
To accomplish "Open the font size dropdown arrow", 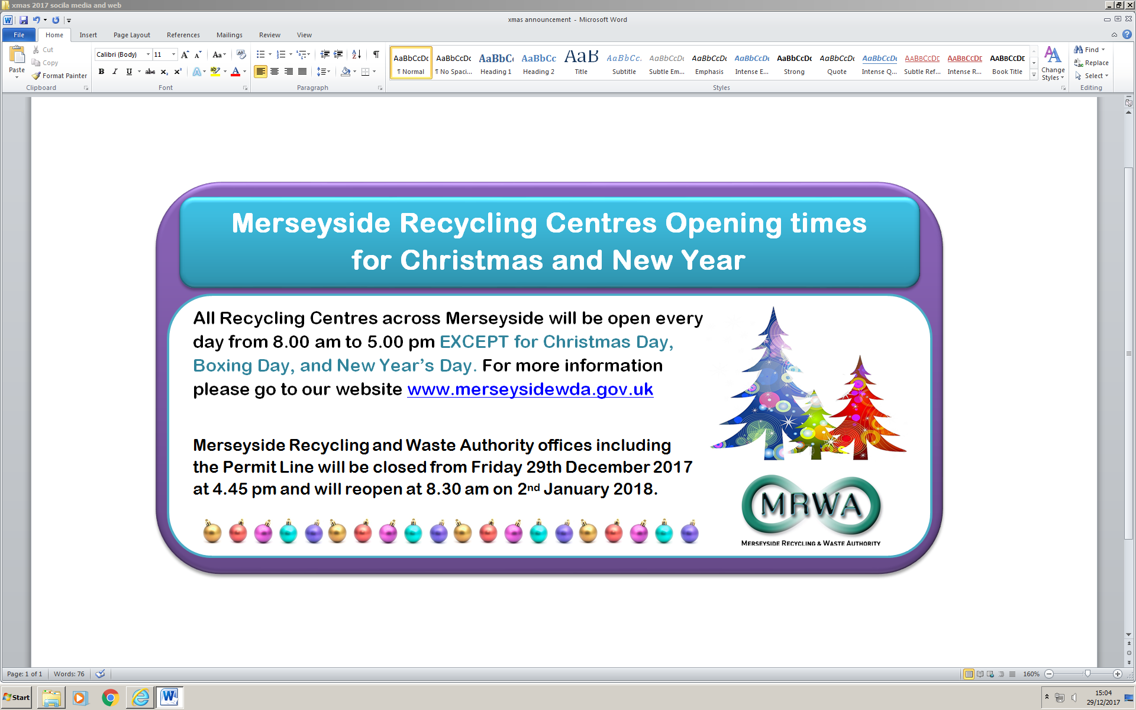I will (173, 54).
